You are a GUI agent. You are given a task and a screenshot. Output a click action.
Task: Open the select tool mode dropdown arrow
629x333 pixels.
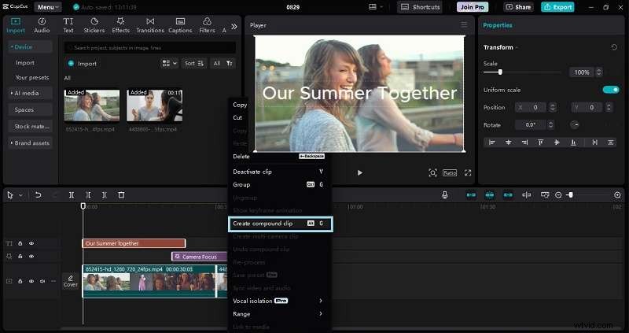click(x=20, y=195)
